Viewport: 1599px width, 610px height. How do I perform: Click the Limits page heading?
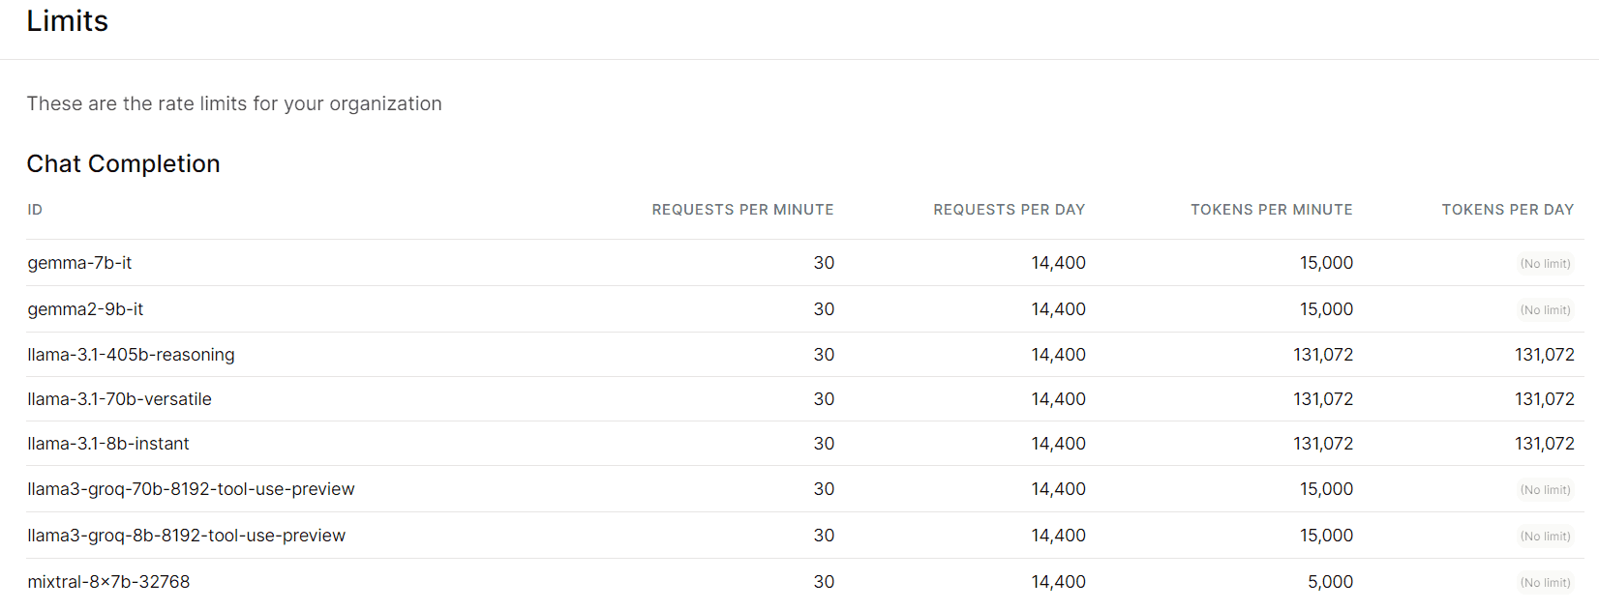pyautogui.click(x=68, y=21)
